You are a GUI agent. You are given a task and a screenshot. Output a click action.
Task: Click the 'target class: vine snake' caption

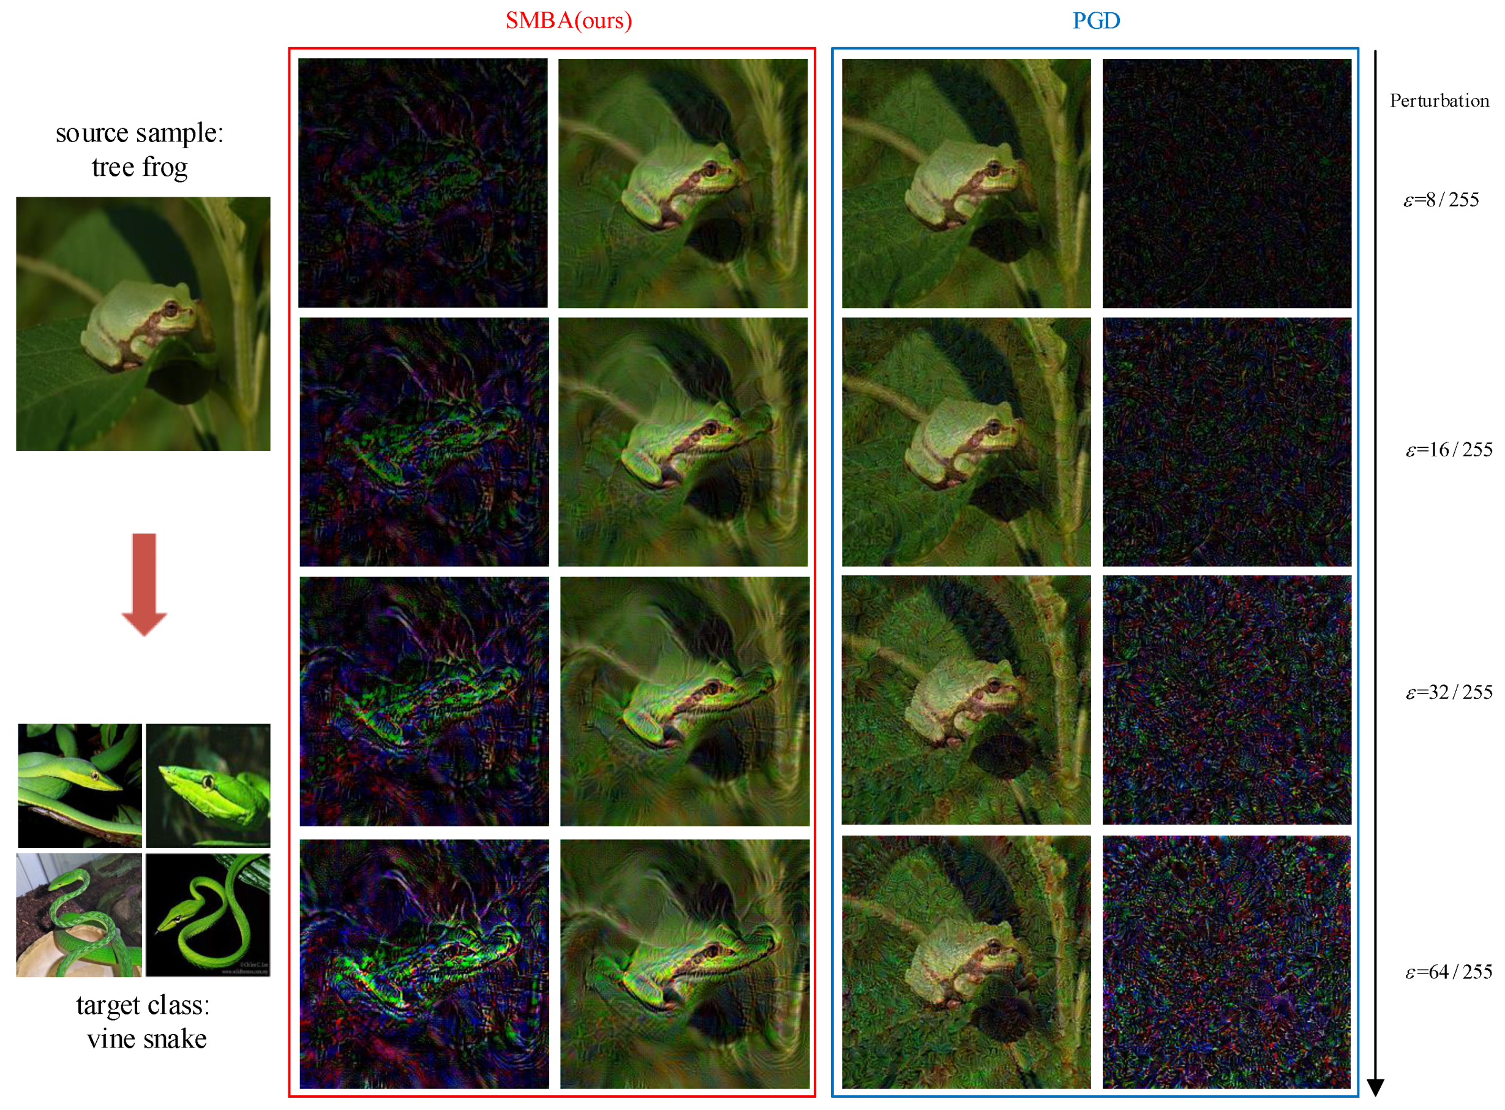click(143, 1021)
